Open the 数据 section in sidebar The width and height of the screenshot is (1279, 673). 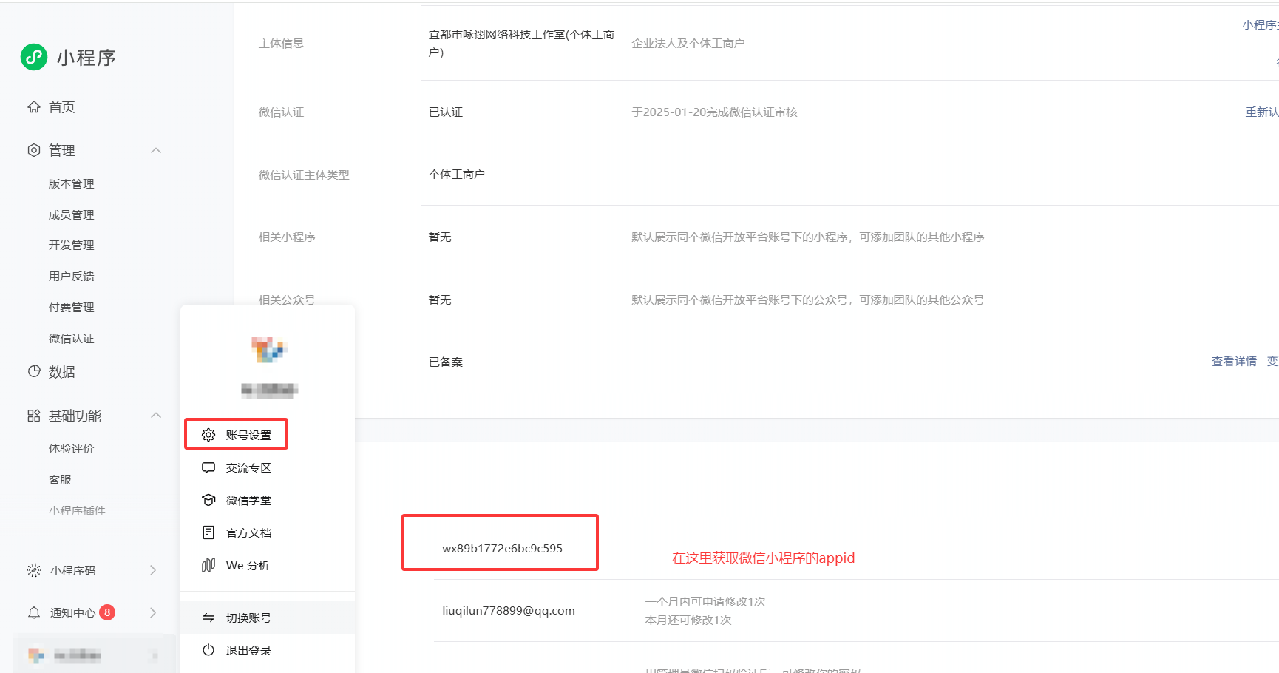point(62,372)
